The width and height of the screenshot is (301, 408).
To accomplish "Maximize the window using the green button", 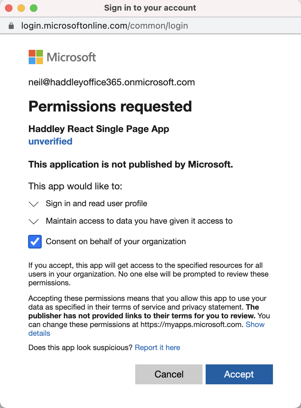I will [34, 8].
